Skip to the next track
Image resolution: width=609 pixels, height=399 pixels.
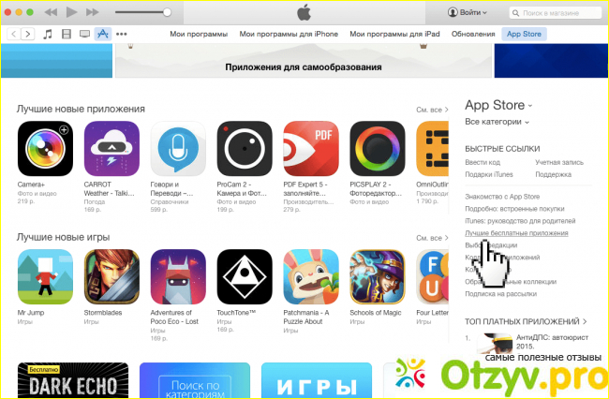coord(93,12)
